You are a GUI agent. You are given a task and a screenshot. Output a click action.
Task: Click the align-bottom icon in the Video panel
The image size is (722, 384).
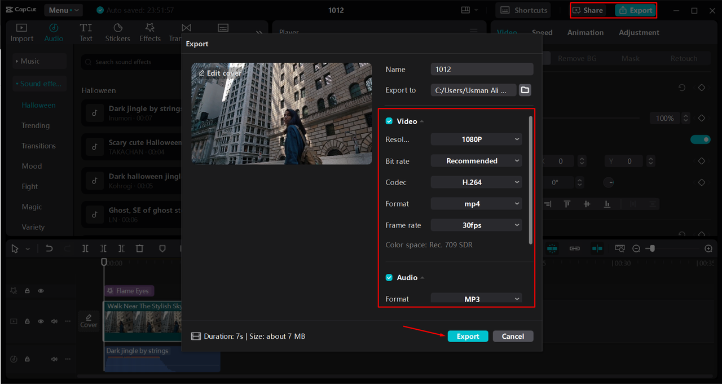pos(607,204)
